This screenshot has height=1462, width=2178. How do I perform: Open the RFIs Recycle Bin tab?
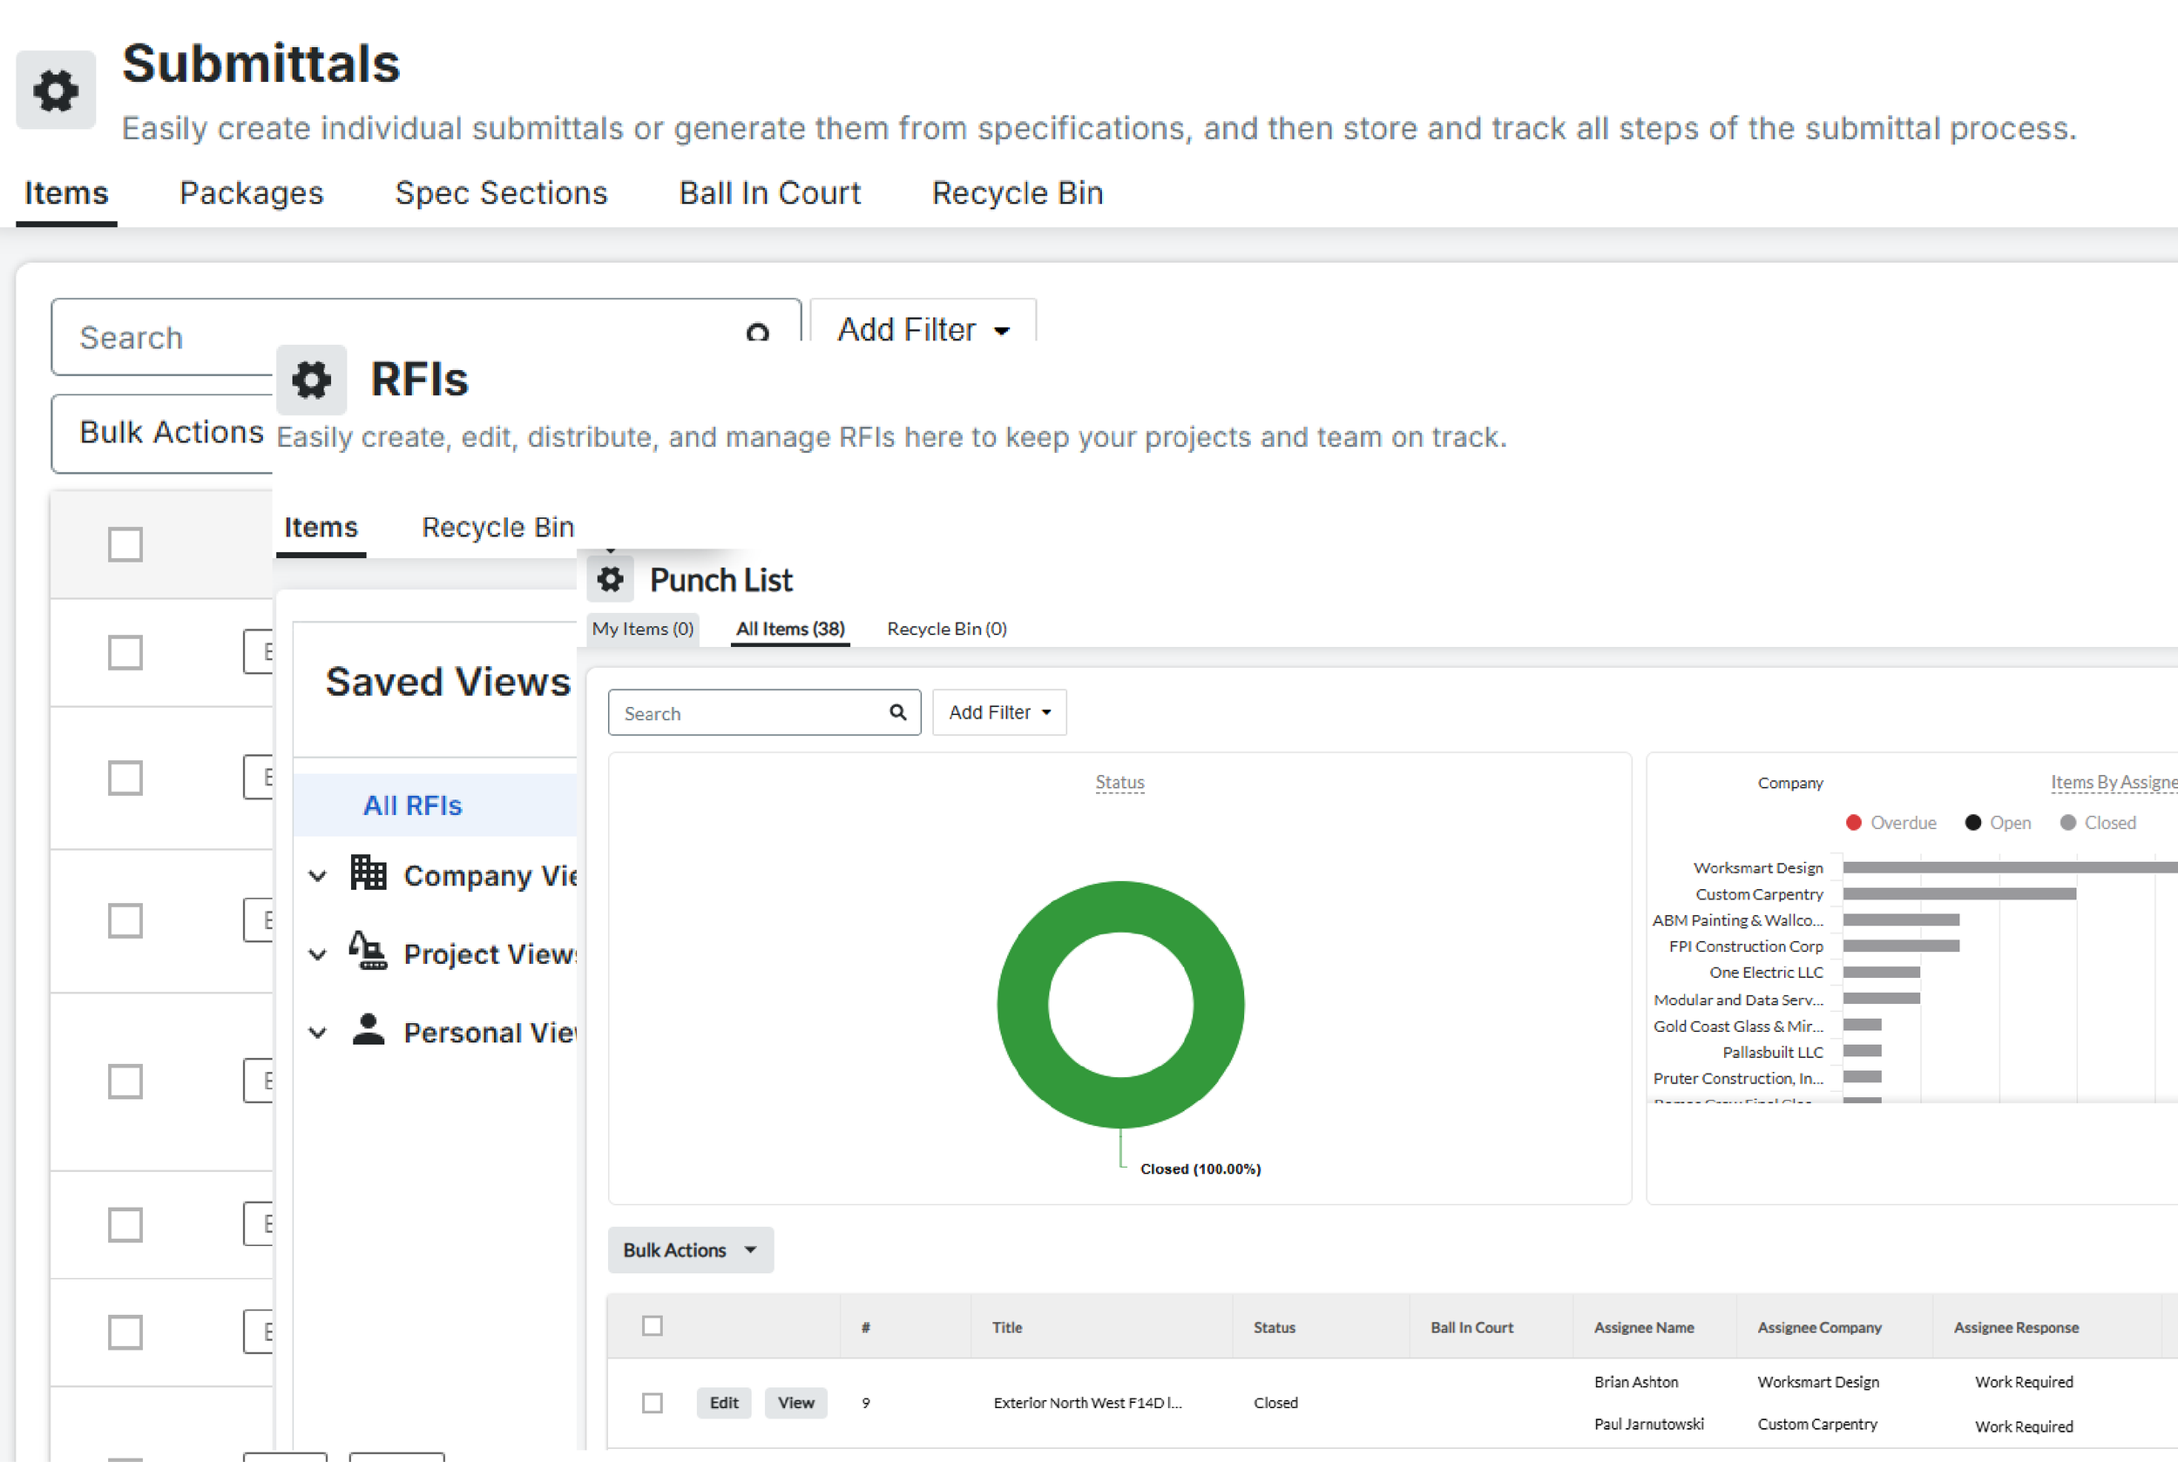(x=497, y=528)
